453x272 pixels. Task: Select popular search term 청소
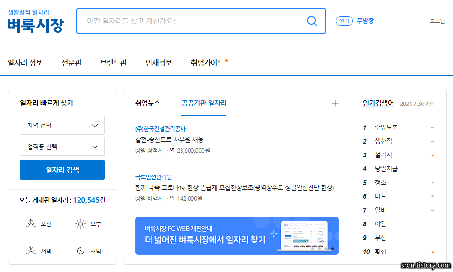point(381,183)
